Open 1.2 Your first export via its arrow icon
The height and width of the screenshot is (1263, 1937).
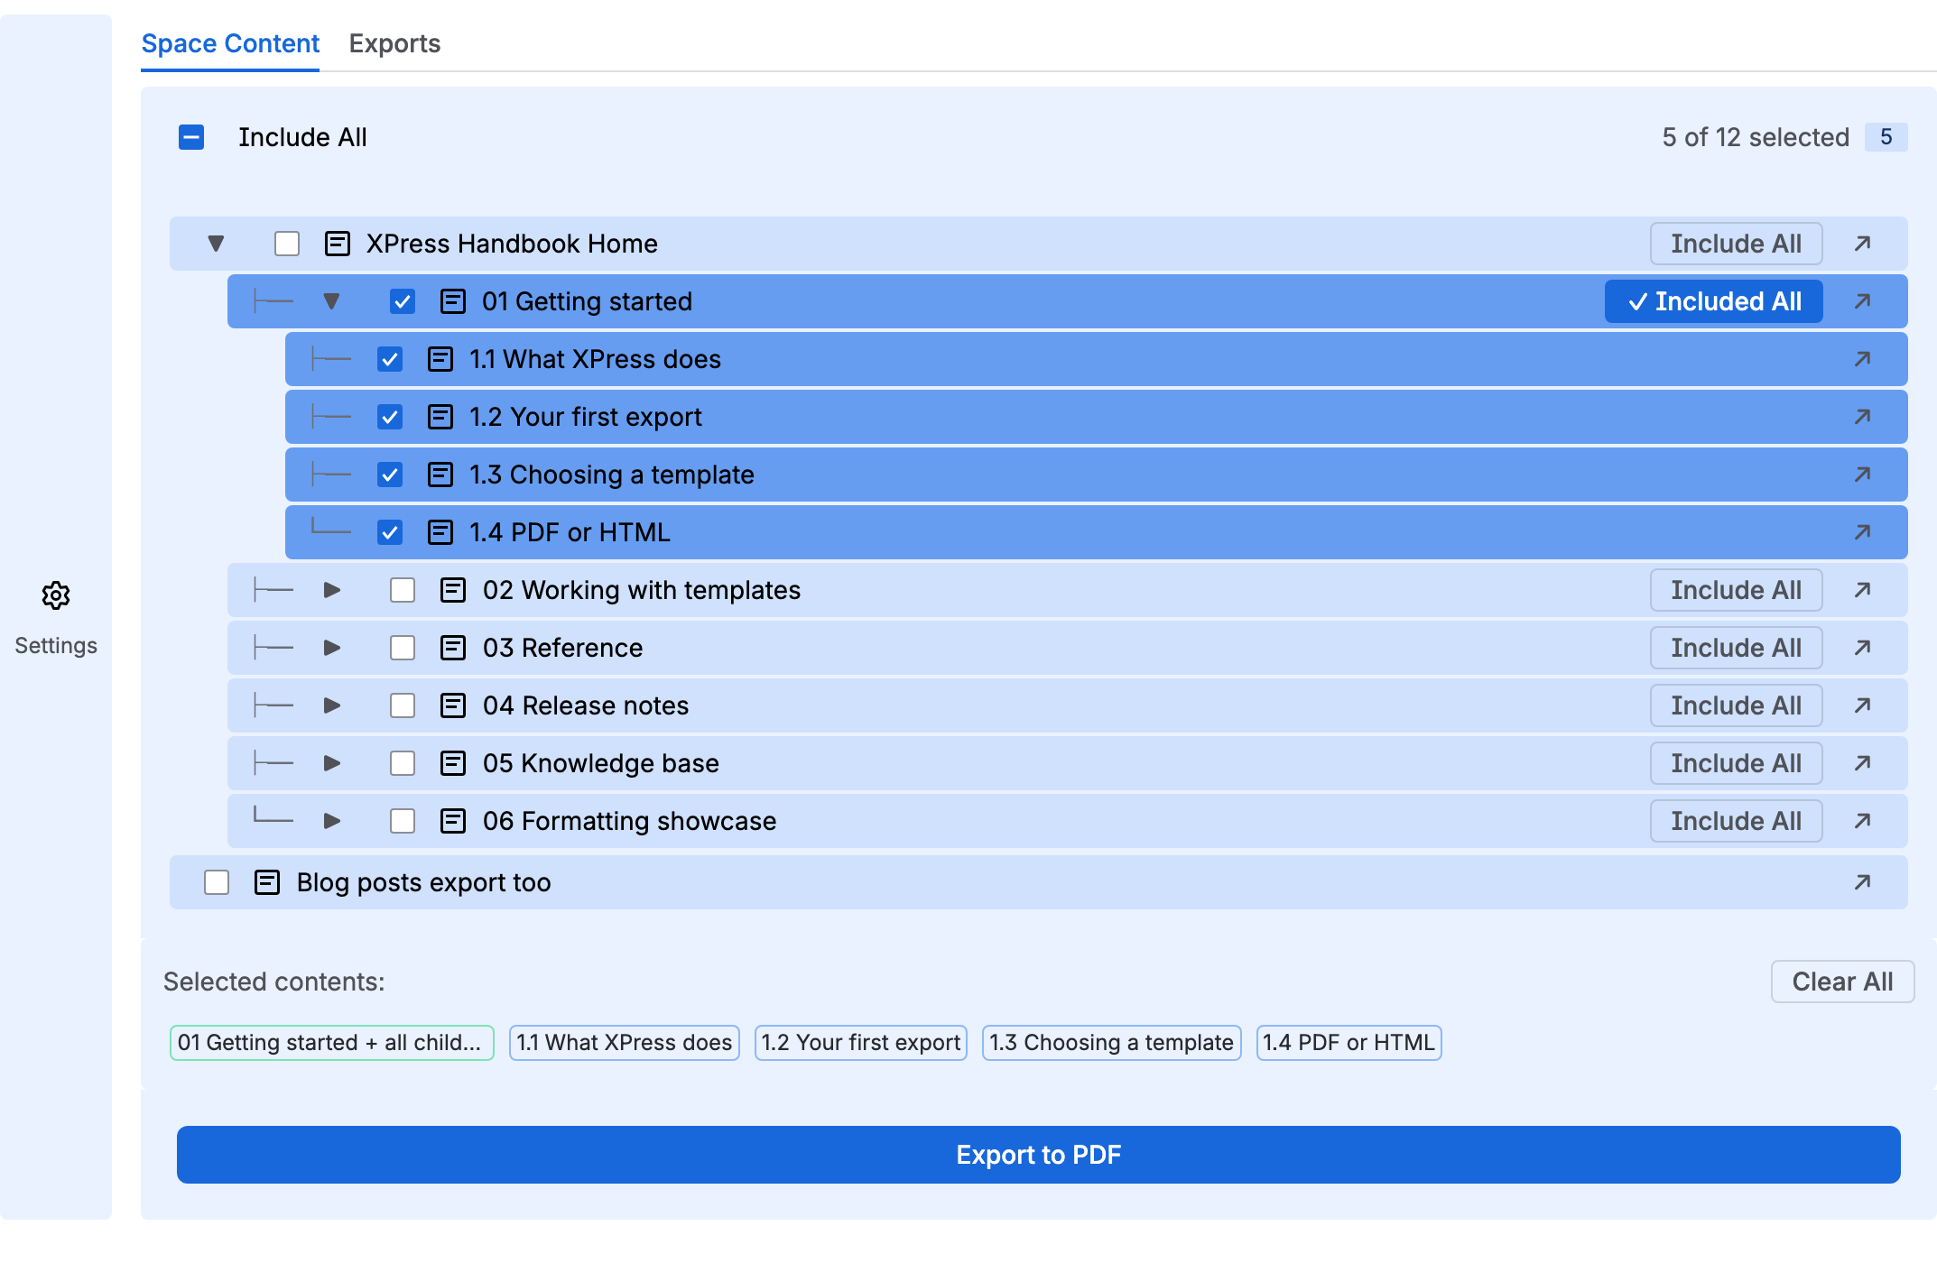[x=1862, y=417]
